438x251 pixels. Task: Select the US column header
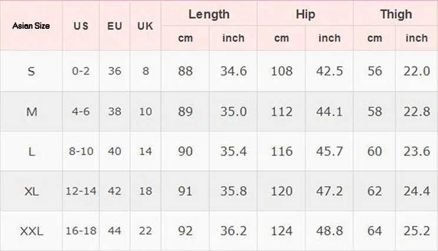pos(81,26)
